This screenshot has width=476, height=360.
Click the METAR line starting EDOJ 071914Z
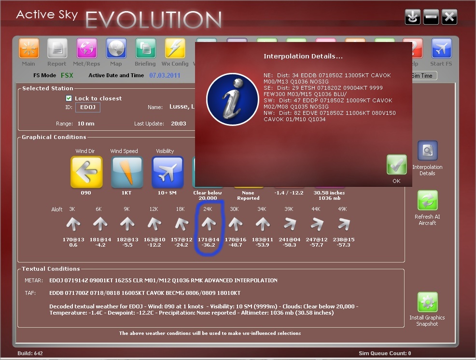(x=163, y=280)
